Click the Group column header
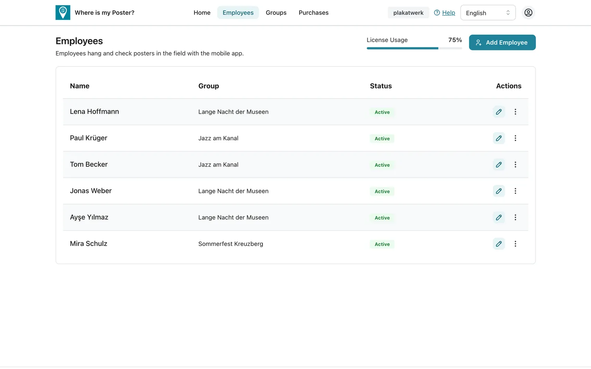Viewport: 591px width, 369px height. (209, 86)
